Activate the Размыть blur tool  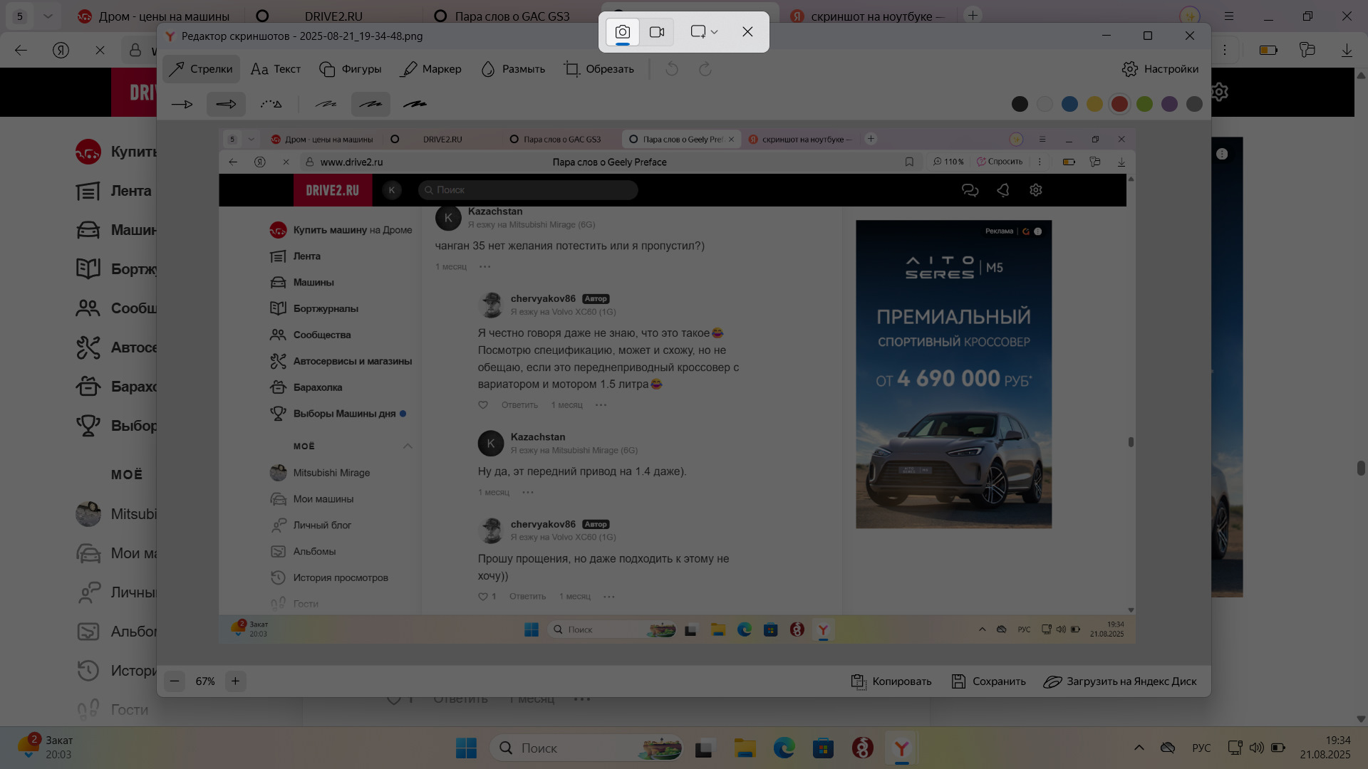click(x=512, y=69)
